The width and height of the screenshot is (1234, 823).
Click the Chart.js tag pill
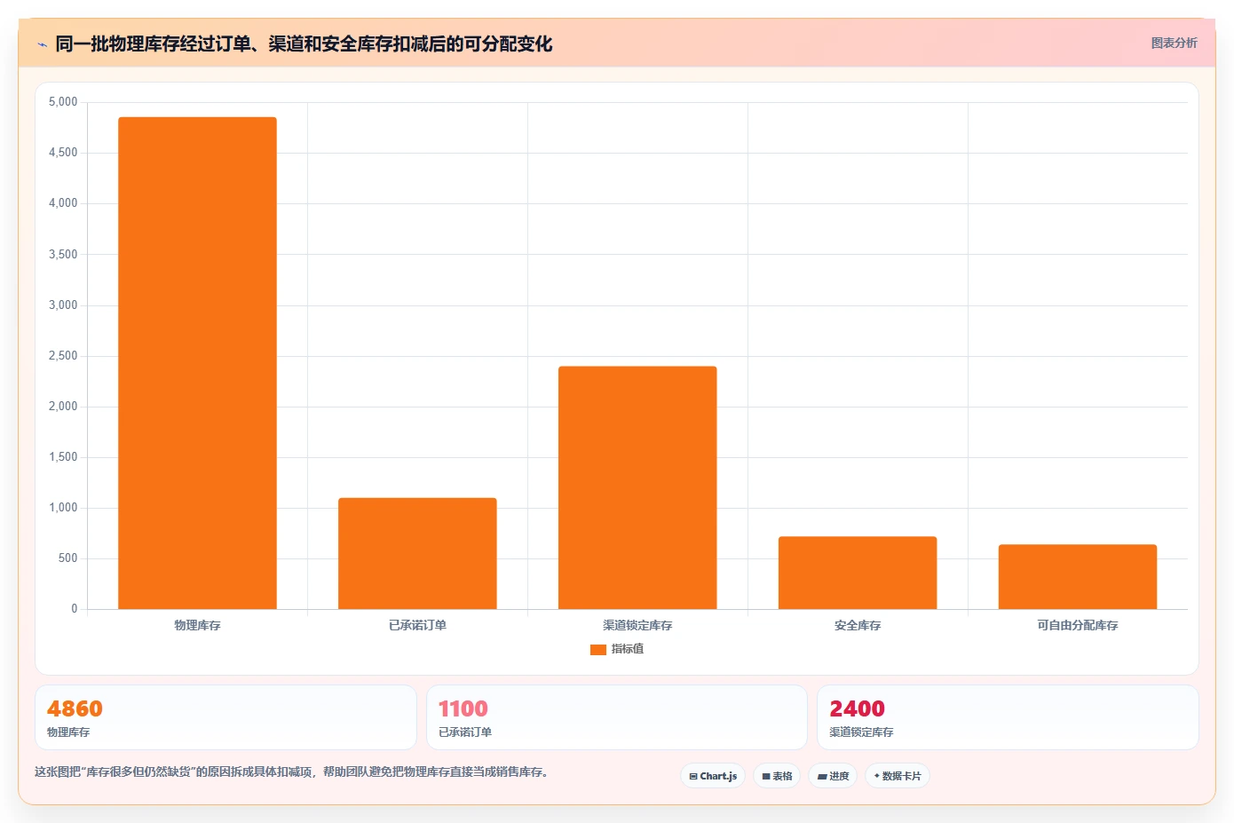pos(713,776)
